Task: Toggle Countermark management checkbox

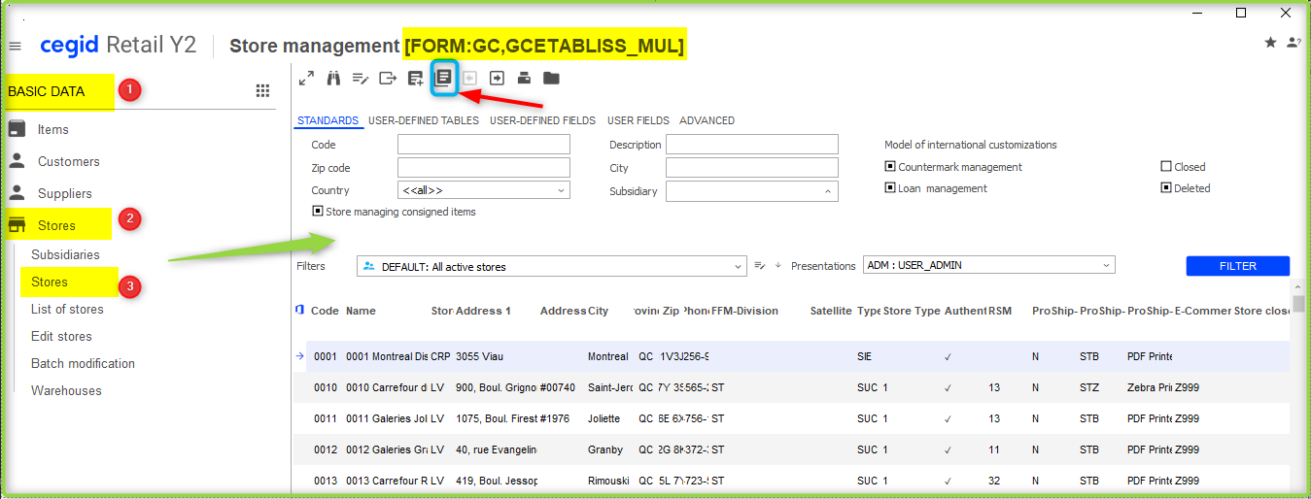Action: [889, 167]
